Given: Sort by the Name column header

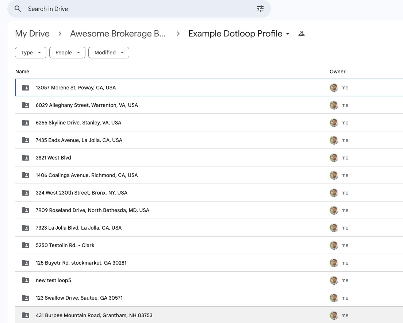Looking at the screenshot, I should tap(22, 72).
